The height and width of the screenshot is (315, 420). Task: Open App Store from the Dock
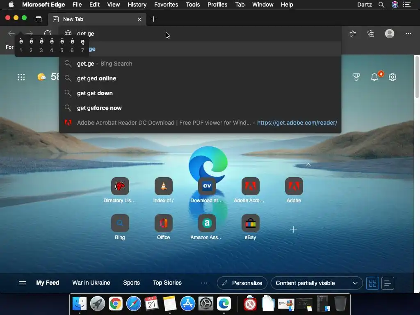click(x=188, y=304)
